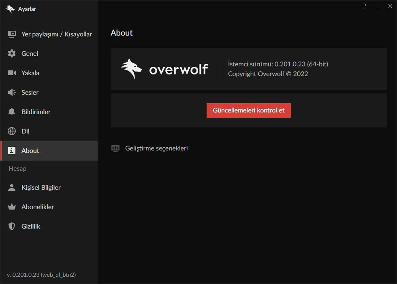Switch to the Dil settings
Screen dimensions: 397x284
[x=49, y=131]
